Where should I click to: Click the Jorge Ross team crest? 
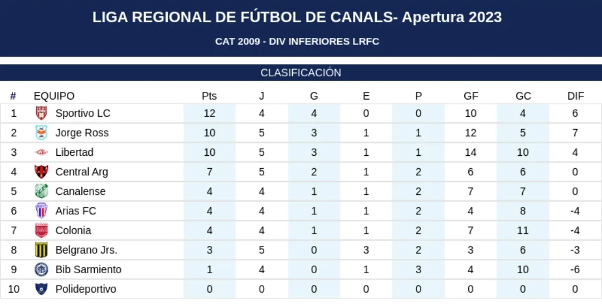[41, 133]
